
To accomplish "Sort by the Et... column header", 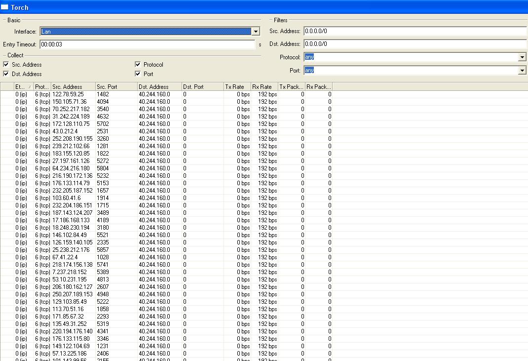I will click(24, 86).
